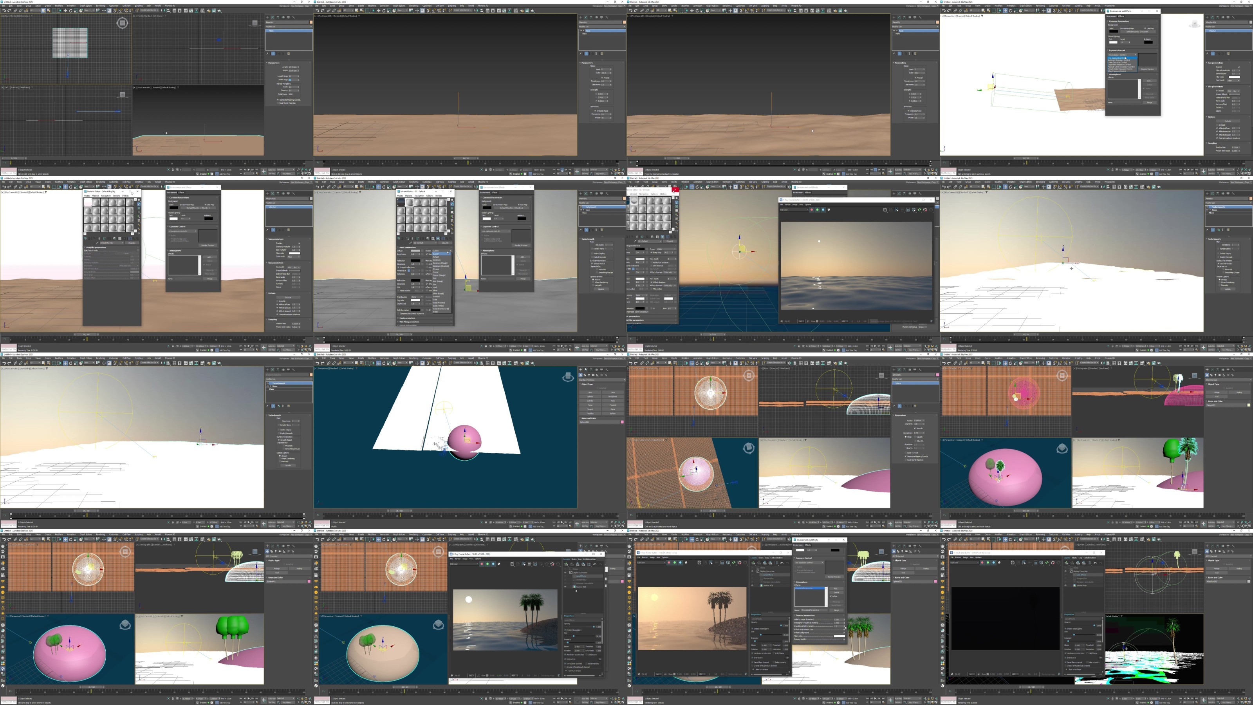This screenshot has height=705, width=1253.
Task: Toggle Bump map checkbox in Water preset material editor
Action: click(652, 253)
